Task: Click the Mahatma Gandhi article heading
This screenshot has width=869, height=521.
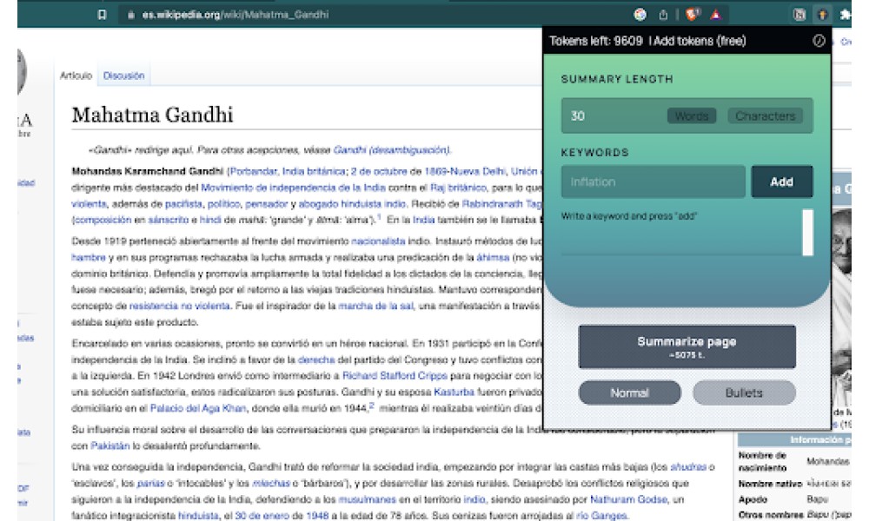Action: 152,115
